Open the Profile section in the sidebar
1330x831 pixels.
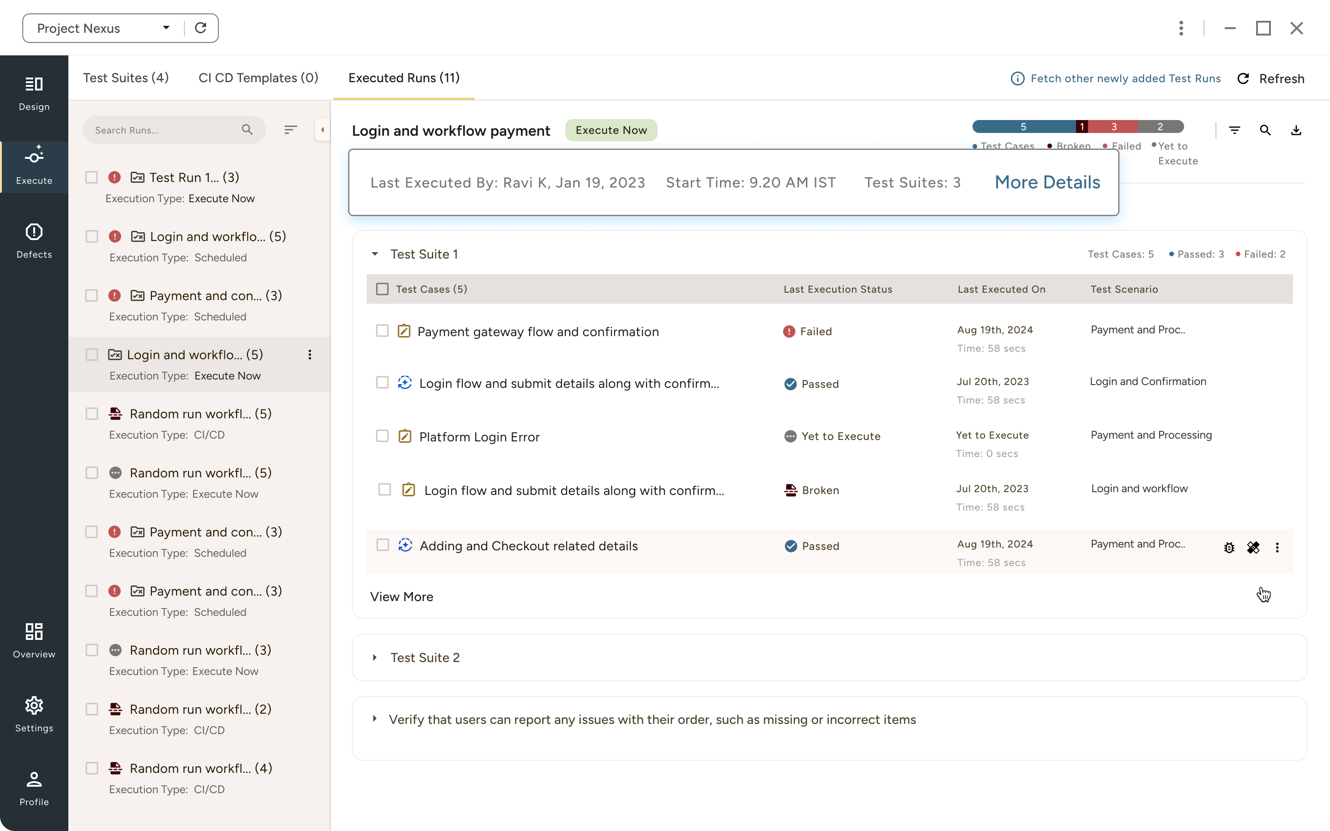coord(34,787)
